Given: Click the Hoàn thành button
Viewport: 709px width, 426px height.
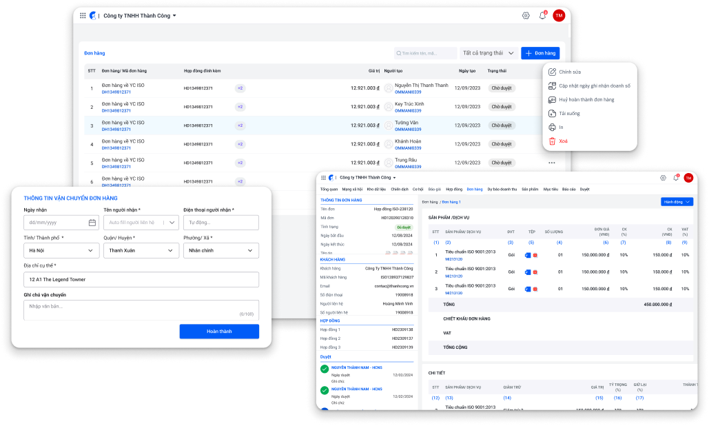Looking at the screenshot, I should tap(219, 332).
